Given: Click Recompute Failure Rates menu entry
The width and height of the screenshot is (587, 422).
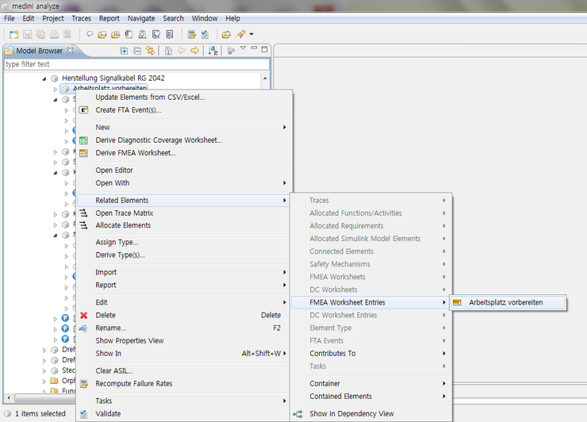Looking at the screenshot, I should coord(133,383).
